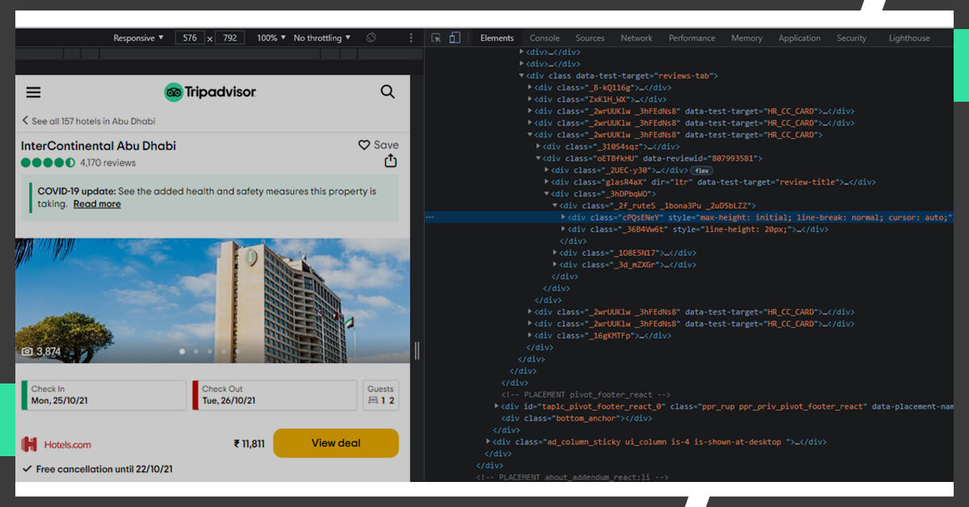Click the green rating bubbles

pyautogui.click(x=48, y=162)
